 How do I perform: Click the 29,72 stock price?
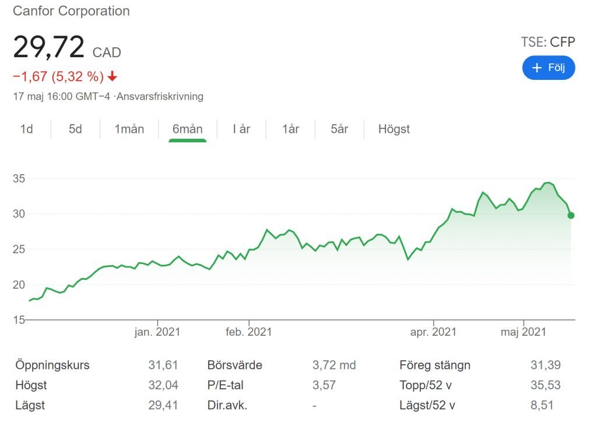(x=49, y=47)
